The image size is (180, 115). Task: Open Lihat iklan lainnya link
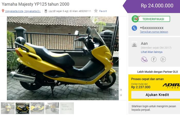pos(152,52)
